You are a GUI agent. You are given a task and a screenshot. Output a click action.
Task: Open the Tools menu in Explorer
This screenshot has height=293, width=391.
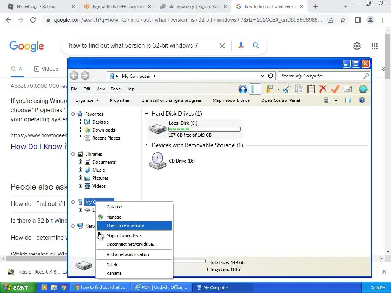coord(116,89)
